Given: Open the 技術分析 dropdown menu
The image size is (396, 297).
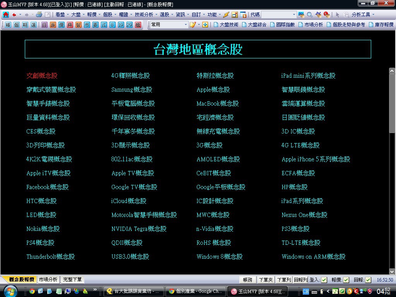Looking at the screenshot, I should coord(146,15).
